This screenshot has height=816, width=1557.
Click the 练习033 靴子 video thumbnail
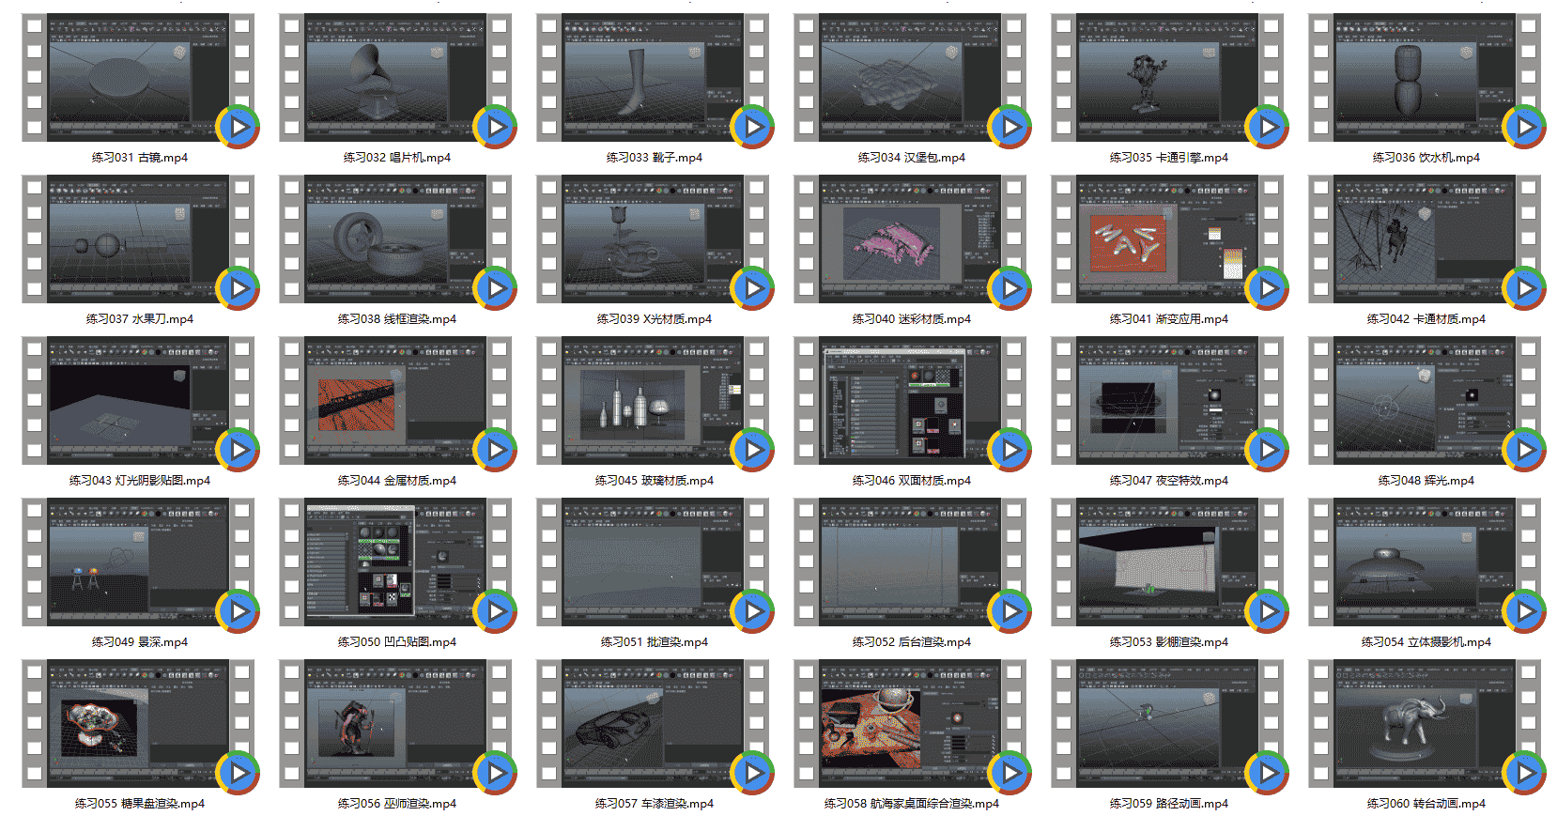653,78
